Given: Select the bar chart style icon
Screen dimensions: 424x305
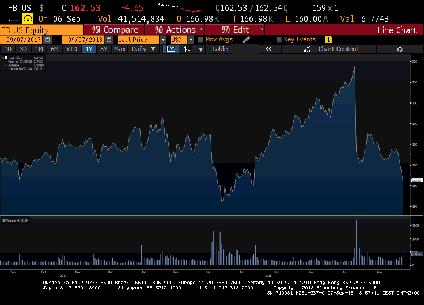Looking at the screenshot, I should tap(187, 49).
